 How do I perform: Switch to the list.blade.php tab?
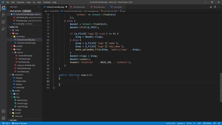(x=99, y=7)
